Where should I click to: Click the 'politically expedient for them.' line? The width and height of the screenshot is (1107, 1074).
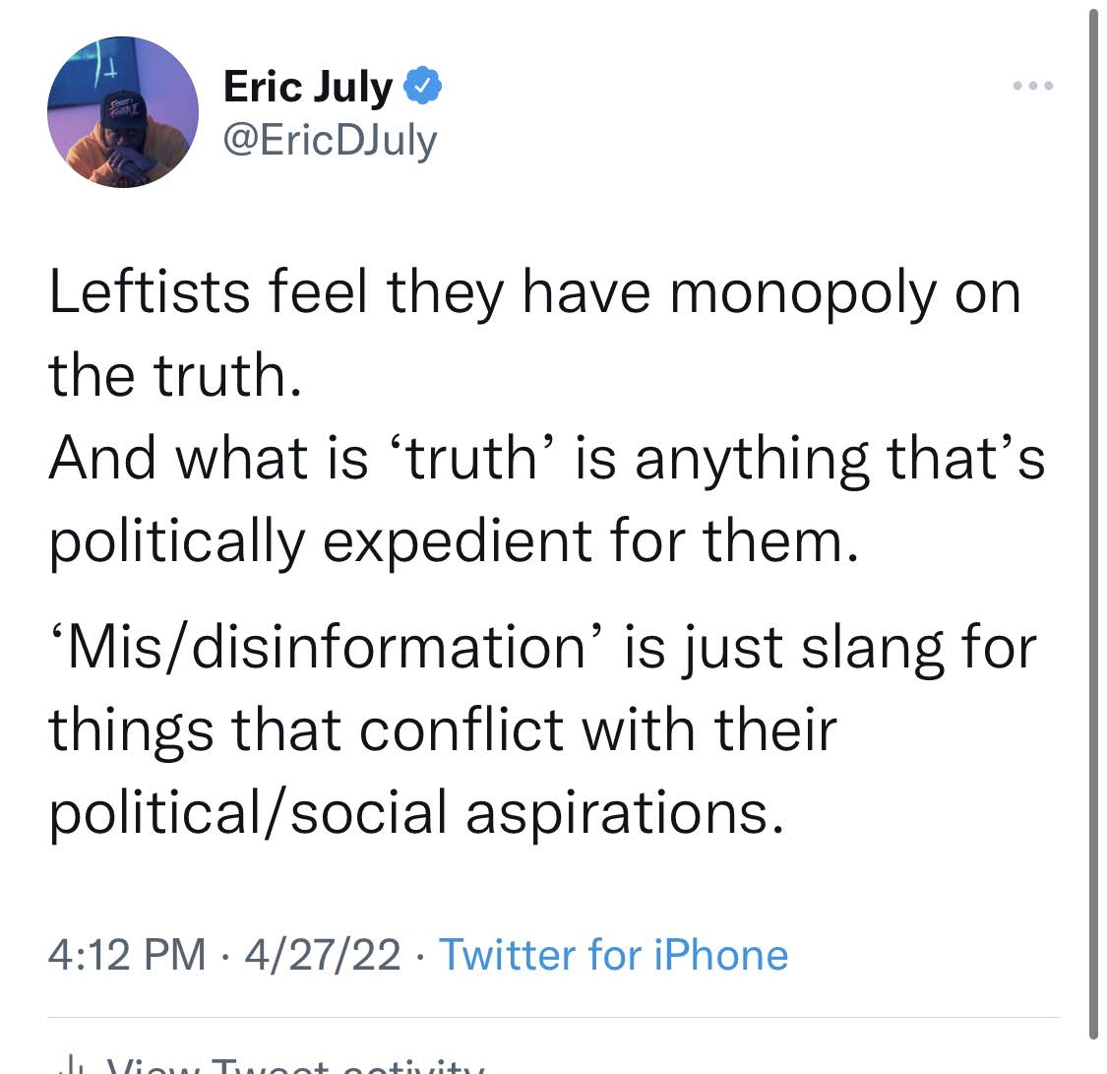pyautogui.click(x=448, y=538)
